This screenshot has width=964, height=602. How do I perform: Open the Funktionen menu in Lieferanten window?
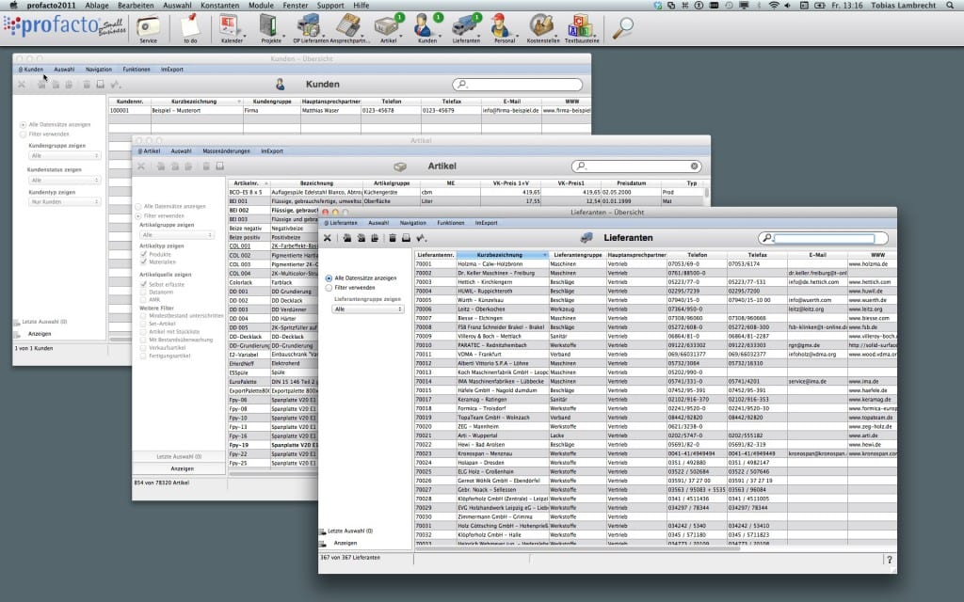tap(451, 223)
